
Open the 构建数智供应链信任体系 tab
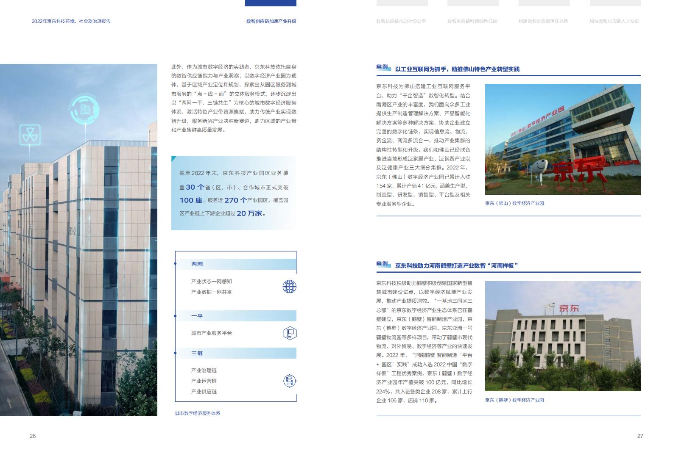543,21
